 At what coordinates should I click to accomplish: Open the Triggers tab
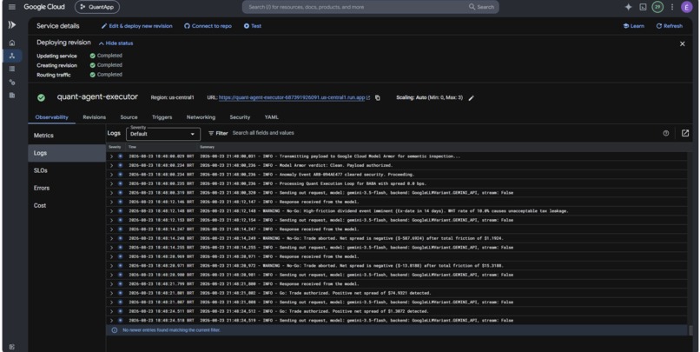coord(162,117)
